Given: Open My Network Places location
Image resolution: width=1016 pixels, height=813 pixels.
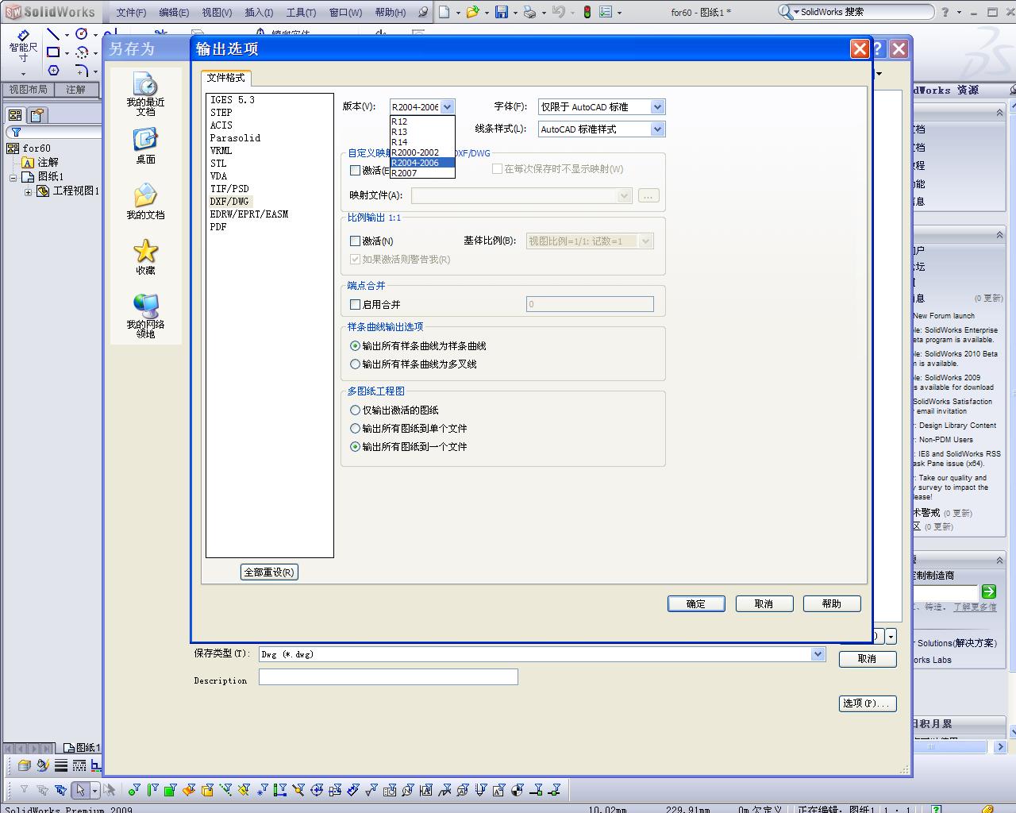Looking at the screenshot, I should click(145, 315).
